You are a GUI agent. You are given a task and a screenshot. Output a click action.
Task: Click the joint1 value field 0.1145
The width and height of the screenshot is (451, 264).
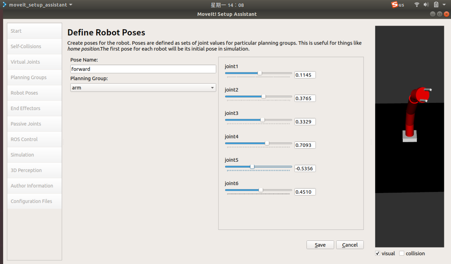(305, 75)
